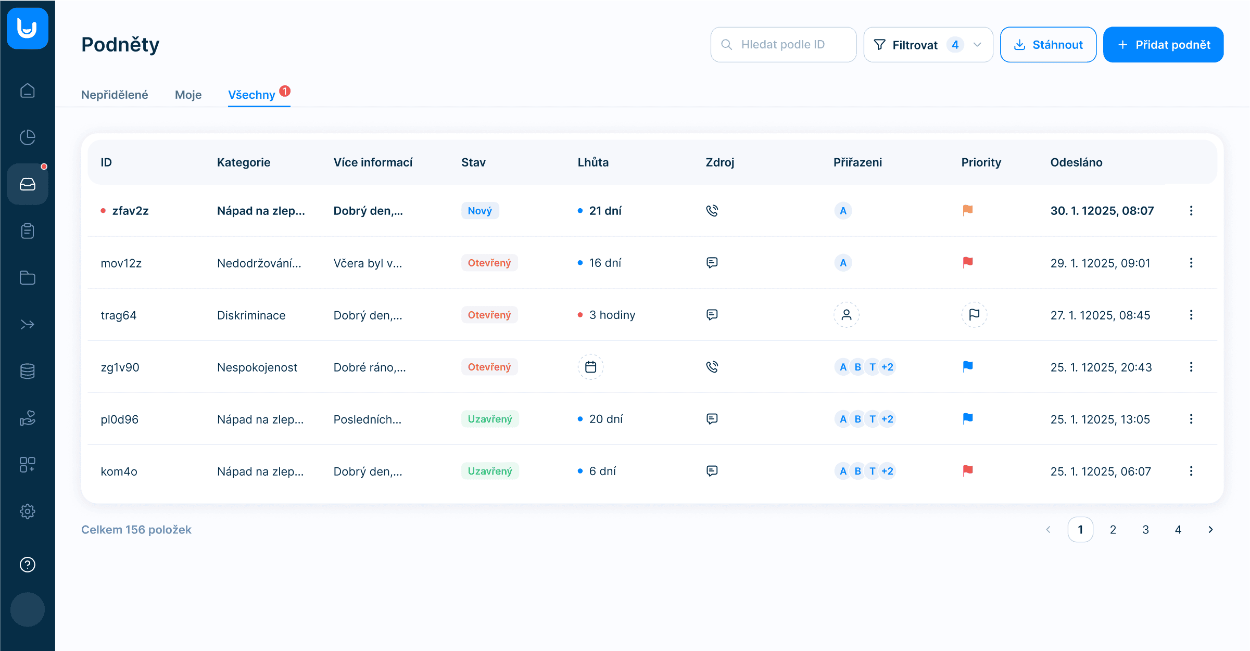
Task: Open the clipboard icon in sidebar
Action: [27, 231]
